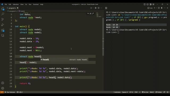Screen dimensions: 170x96
Task: Run the code with the play icon
Action: [x=91, y=8]
